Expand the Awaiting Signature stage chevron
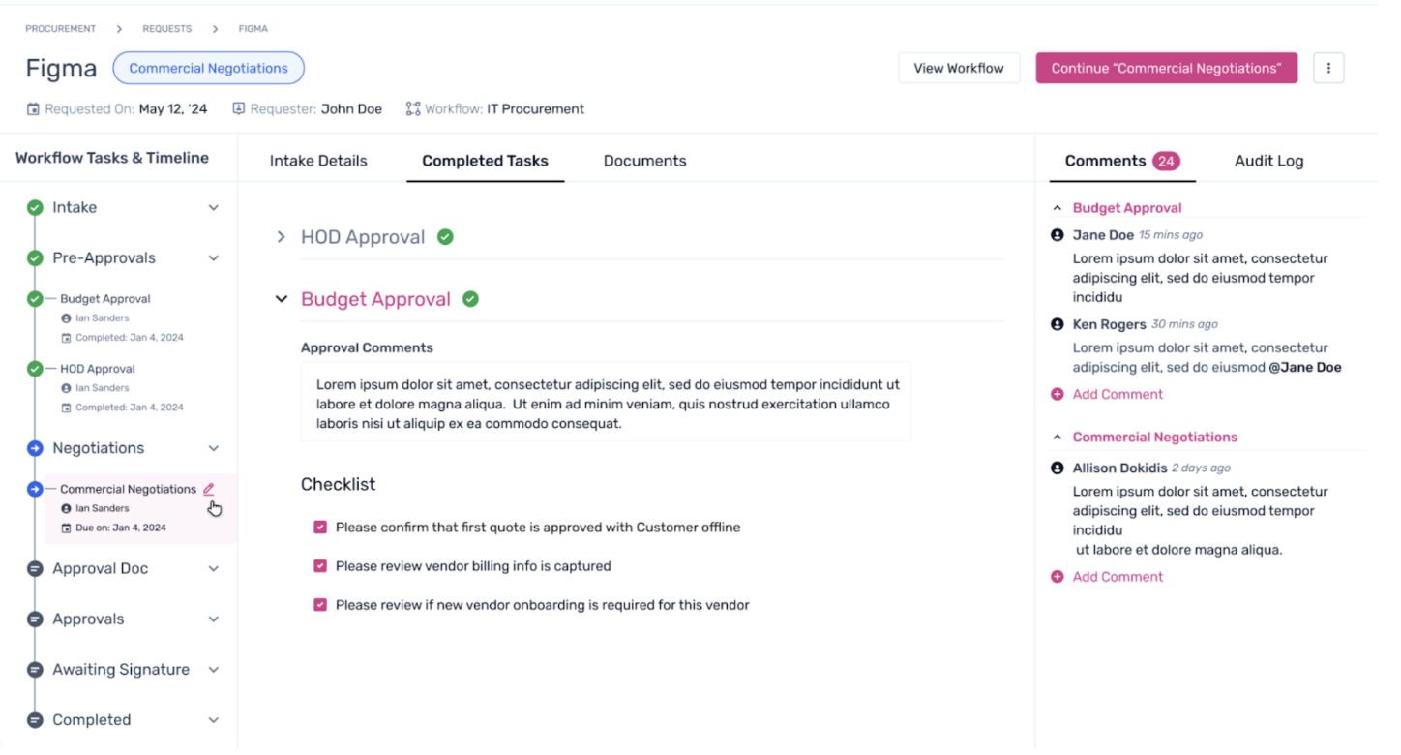This screenshot has height=755, width=1401. pos(214,670)
